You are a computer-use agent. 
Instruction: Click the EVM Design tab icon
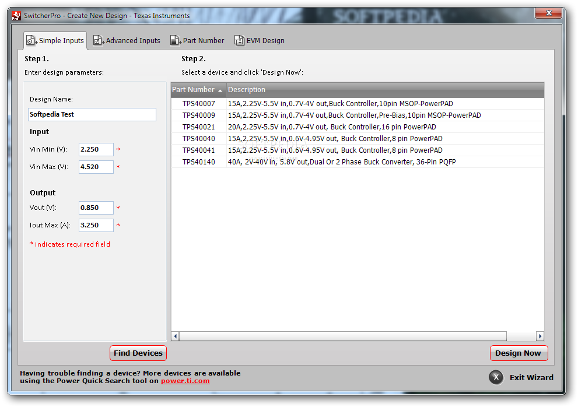click(x=239, y=40)
